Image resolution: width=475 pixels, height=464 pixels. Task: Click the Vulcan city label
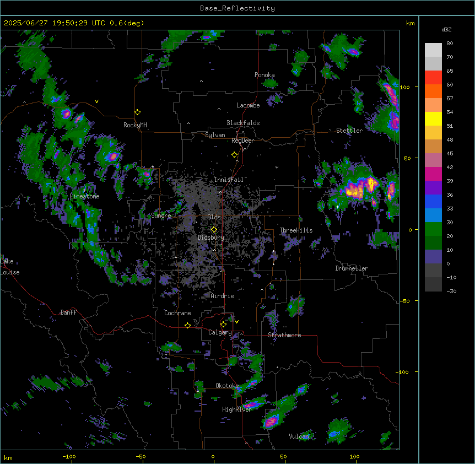click(x=299, y=436)
